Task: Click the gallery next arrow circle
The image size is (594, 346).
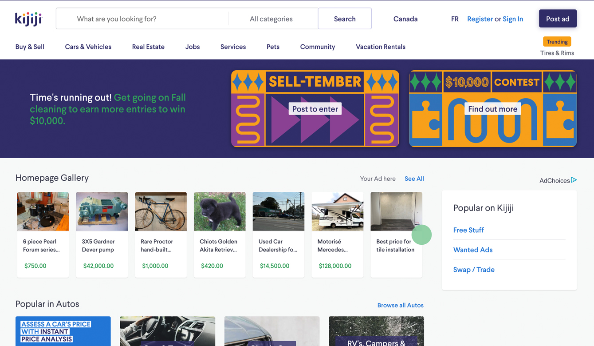Action: [421, 235]
